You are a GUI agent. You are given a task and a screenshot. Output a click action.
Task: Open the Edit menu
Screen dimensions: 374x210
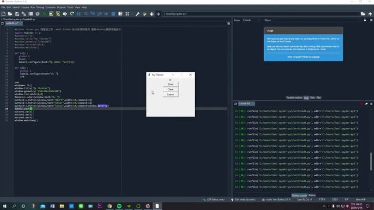click(x=9, y=8)
